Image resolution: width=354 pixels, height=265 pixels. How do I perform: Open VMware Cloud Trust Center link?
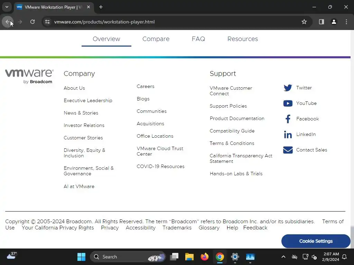160,151
